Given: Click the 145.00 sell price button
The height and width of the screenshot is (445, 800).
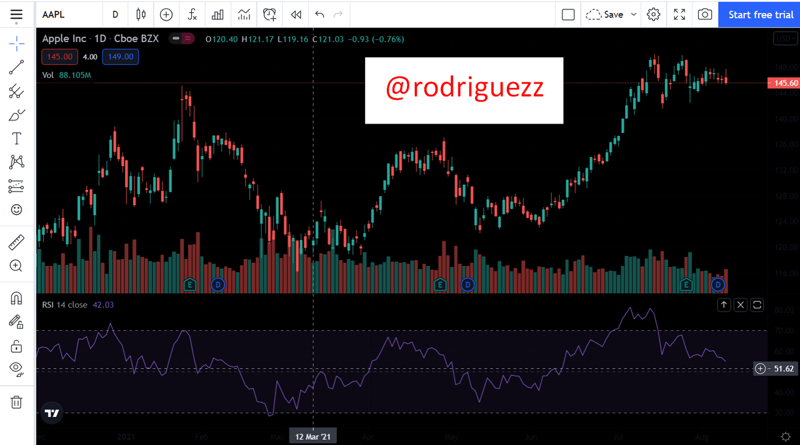Looking at the screenshot, I should (x=60, y=57).
